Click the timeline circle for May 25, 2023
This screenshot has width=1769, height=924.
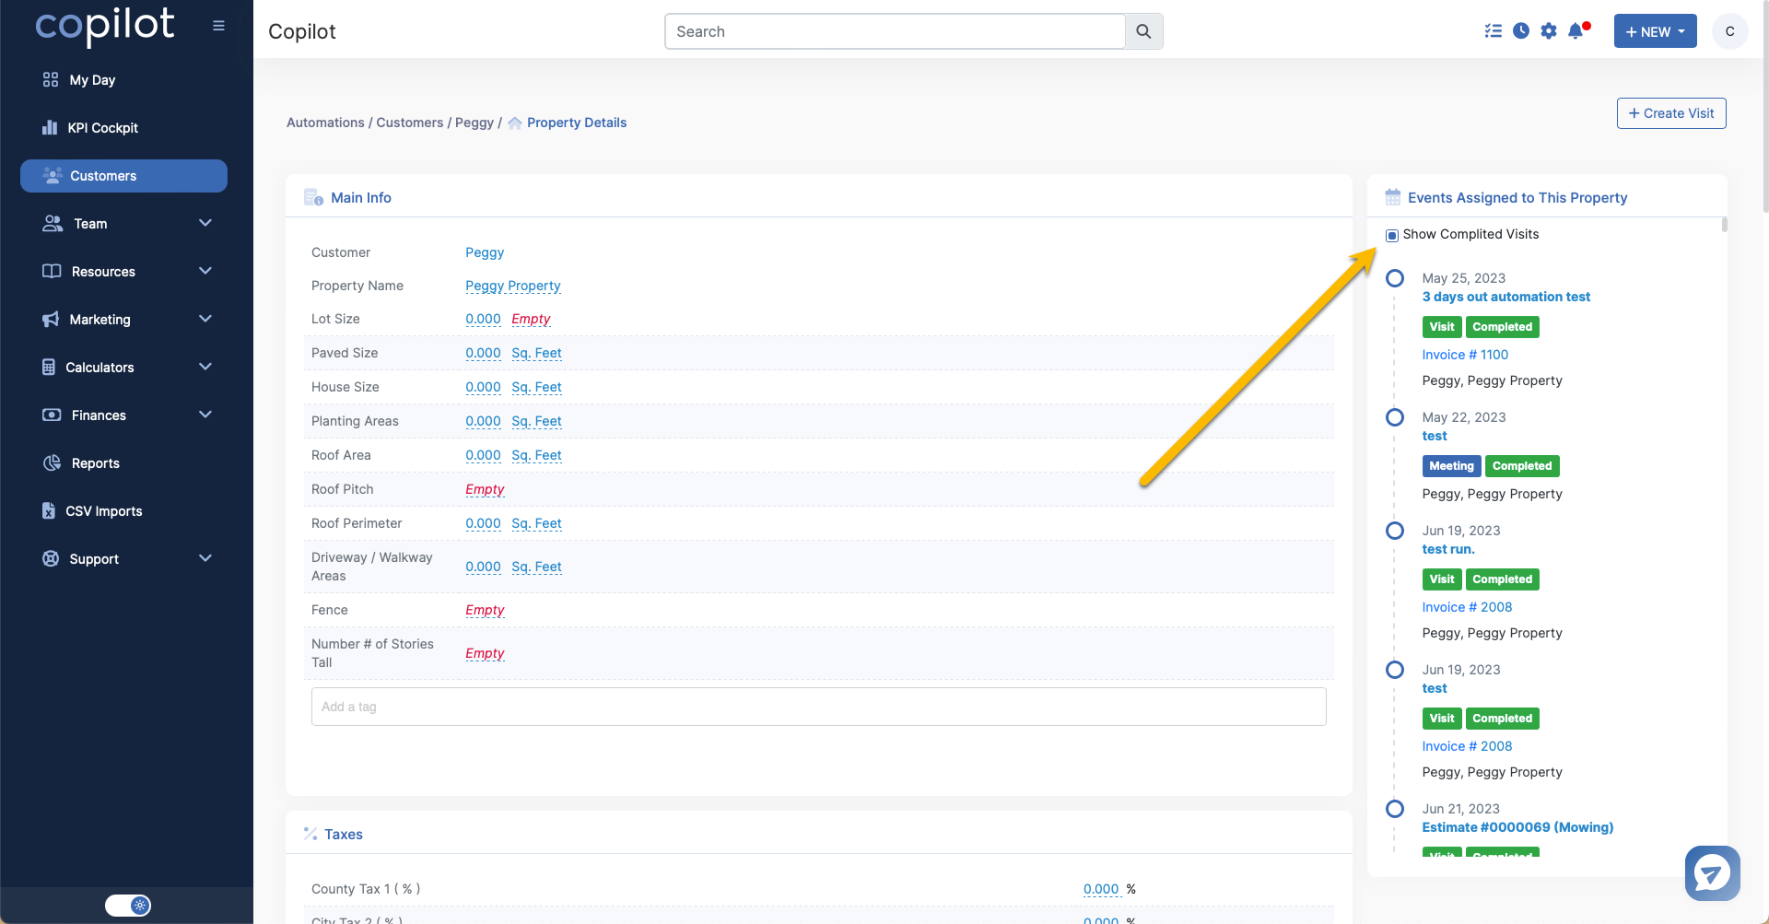tap(1395, 278)
